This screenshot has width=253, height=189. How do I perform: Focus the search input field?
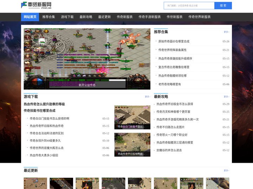click(x=189, y=6)
